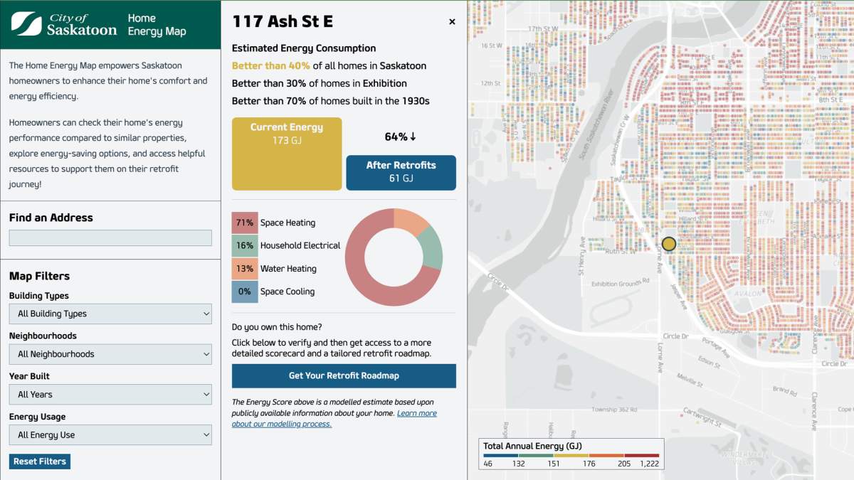Open the All Energy Use dropdown
The image size is (854, 480).
pyautogui.click(x=110, y=434)
